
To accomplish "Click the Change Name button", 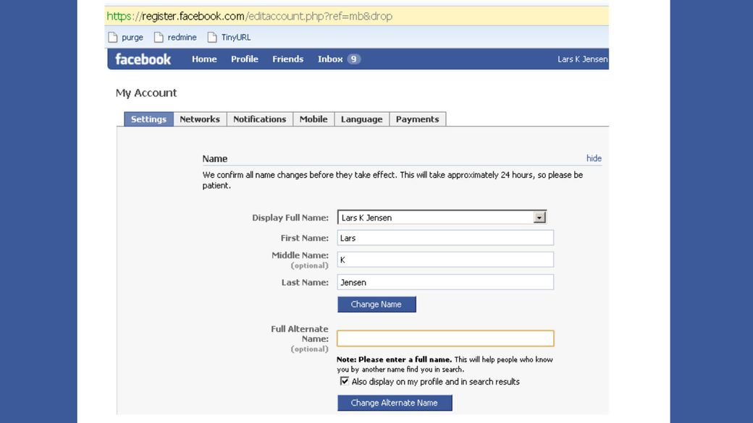I will tap(376, 304).
